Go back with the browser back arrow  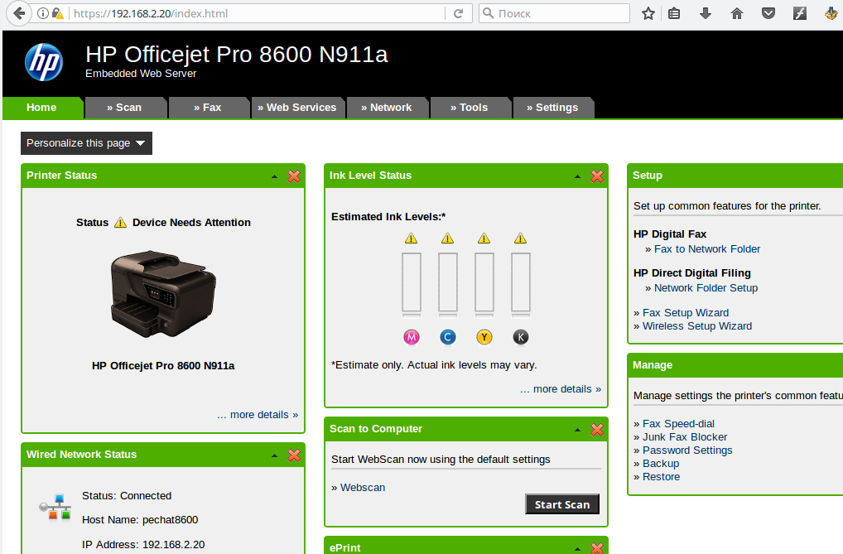coord(19,13)
